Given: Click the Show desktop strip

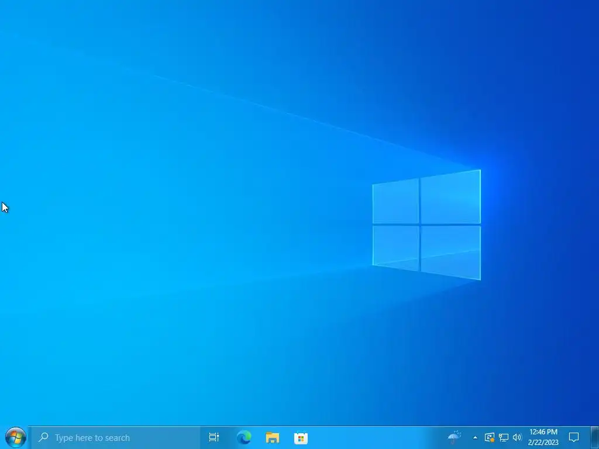Looking at the screenshot, I should (x=595, y=437).
